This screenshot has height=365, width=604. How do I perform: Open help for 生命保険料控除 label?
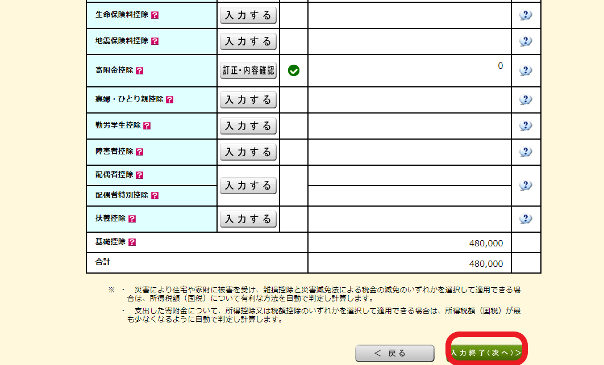155,15
